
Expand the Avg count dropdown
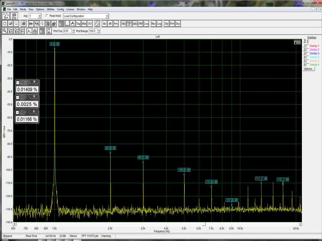(39, 16)
